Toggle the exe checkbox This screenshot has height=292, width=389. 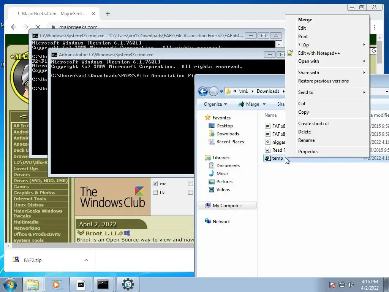(155, 184)
